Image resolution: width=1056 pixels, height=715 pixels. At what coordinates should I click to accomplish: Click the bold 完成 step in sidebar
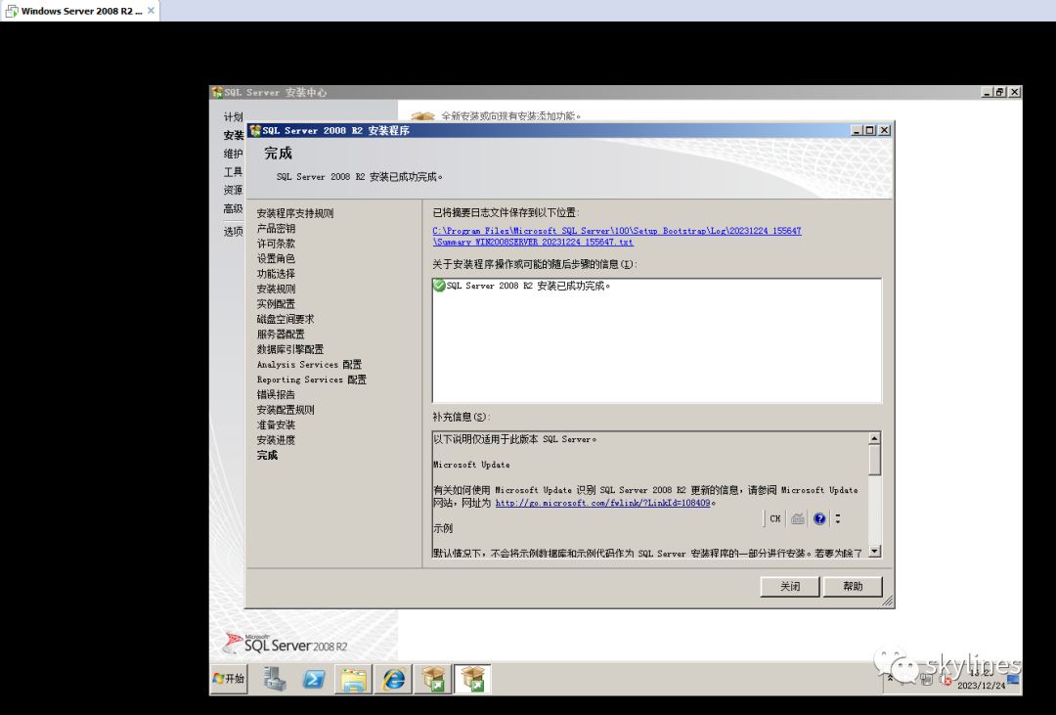(x=267, y=455)
